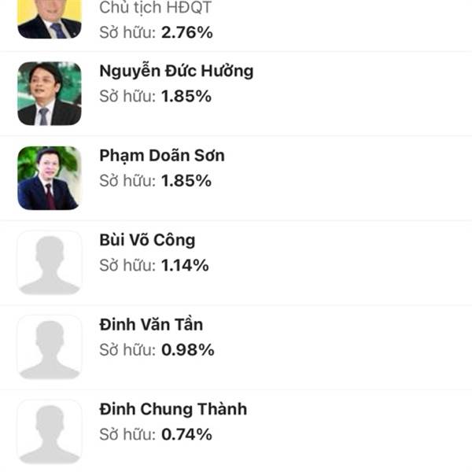The image size is (472, 472).
Task: Select 1.85% under Phạm Doãn Sơn
Action: pos(186,180)
